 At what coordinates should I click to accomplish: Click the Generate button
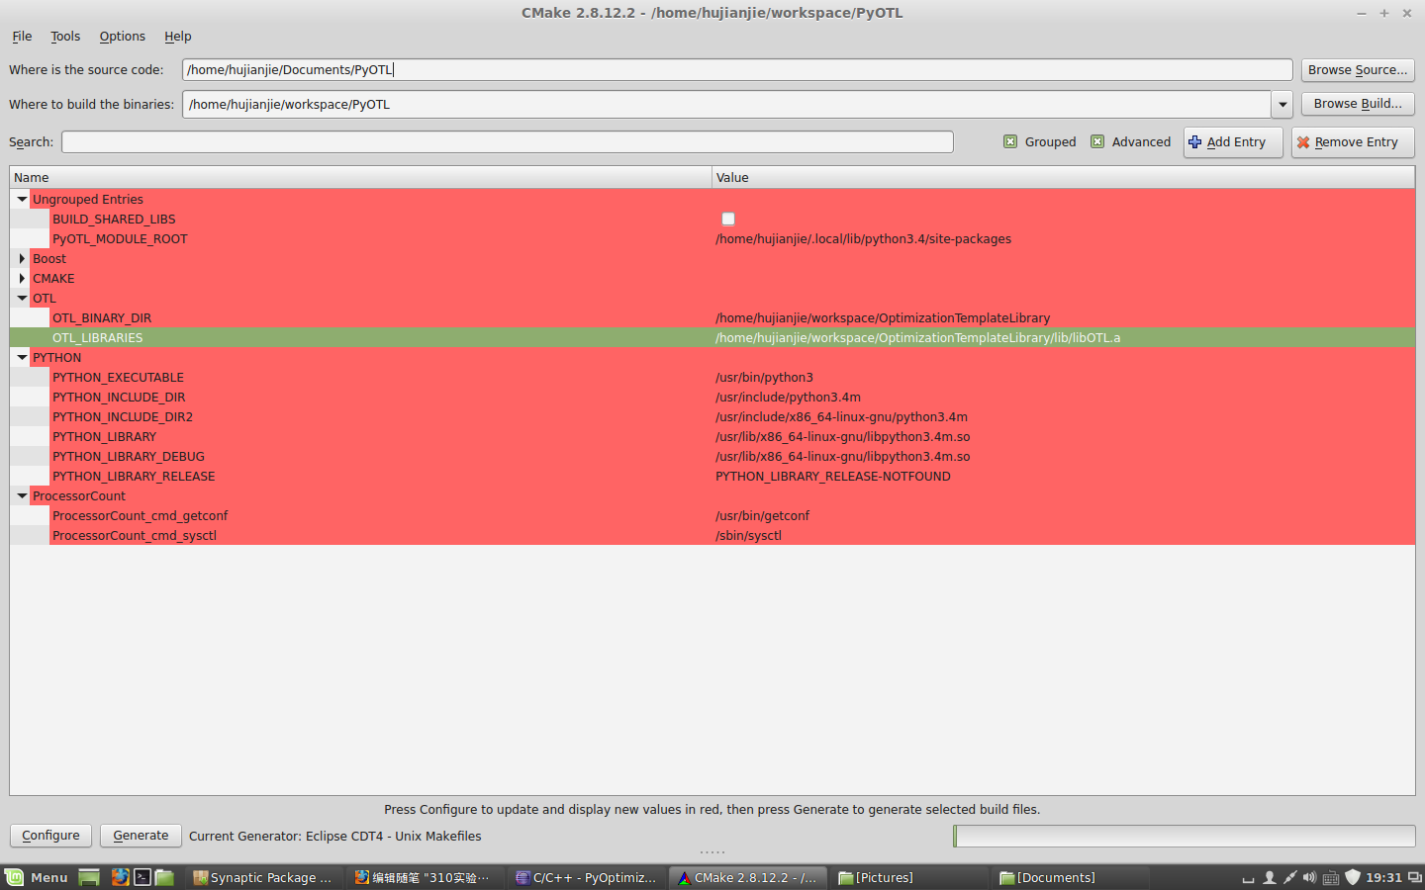pos(141,836)
